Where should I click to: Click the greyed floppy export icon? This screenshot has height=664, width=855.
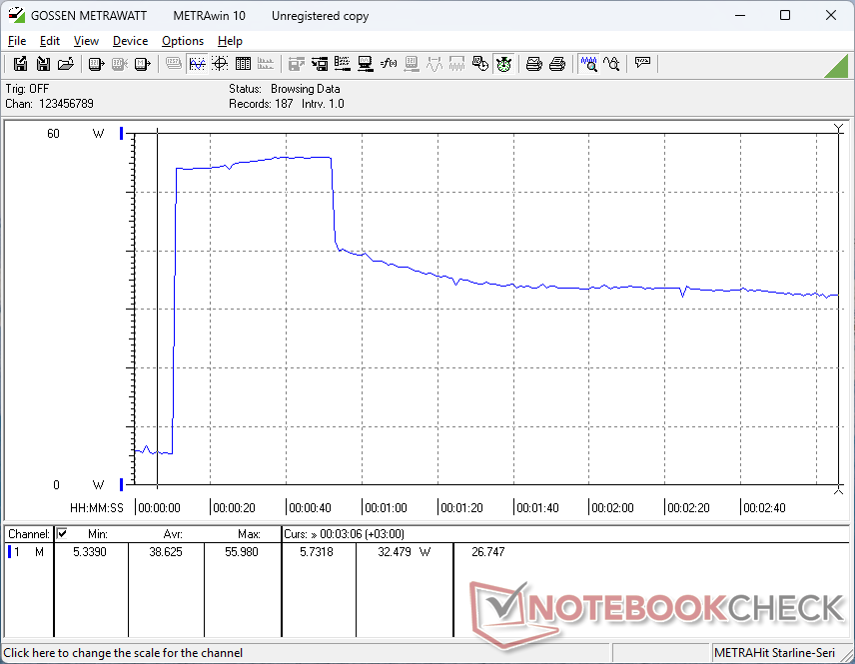pyautogui.click(x=296, y=64)
